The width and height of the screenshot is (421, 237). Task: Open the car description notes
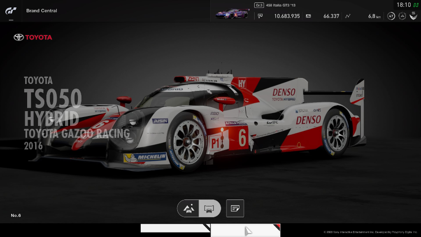235,208
